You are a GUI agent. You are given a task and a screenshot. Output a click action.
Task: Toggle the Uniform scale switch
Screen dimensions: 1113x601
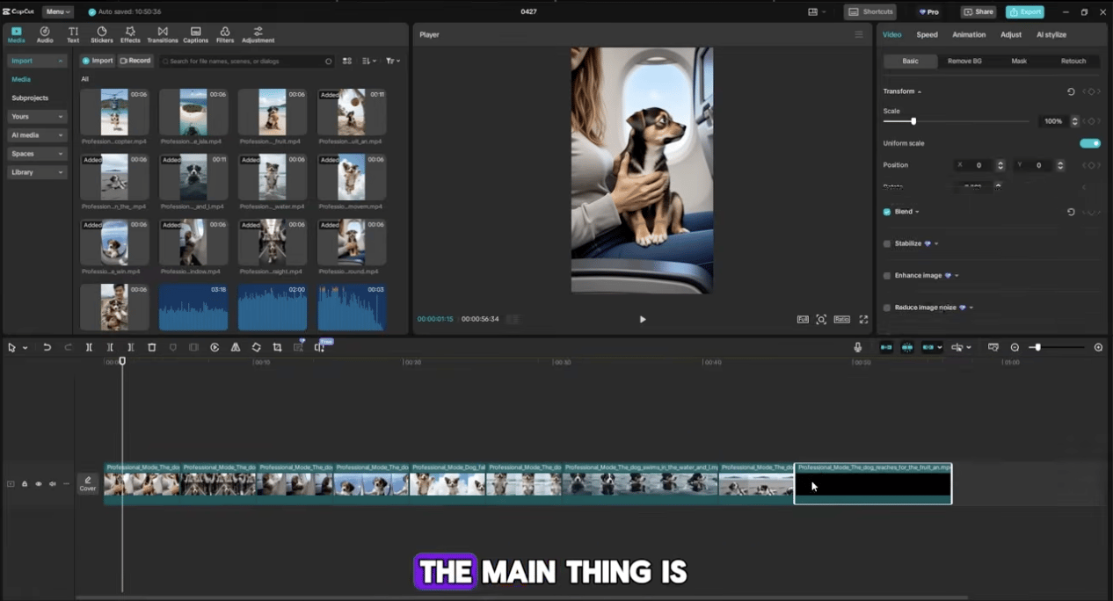tap(1090, 143)
